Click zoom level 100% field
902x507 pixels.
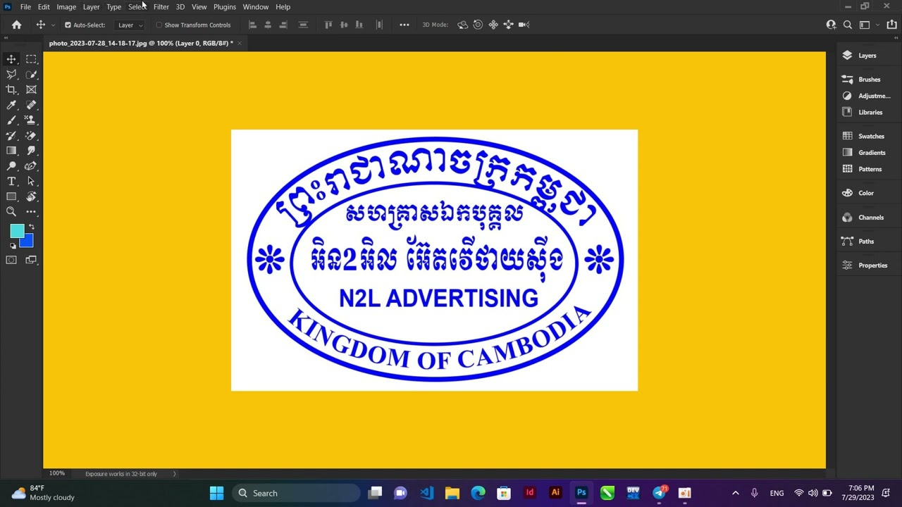click(57, 474)
